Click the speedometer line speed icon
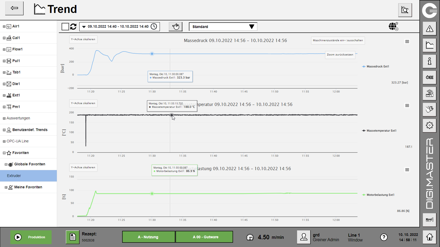 (250, 237)
